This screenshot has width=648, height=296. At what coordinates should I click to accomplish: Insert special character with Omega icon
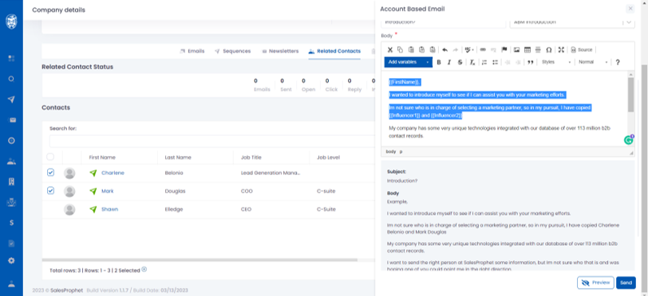coord(549,50)
